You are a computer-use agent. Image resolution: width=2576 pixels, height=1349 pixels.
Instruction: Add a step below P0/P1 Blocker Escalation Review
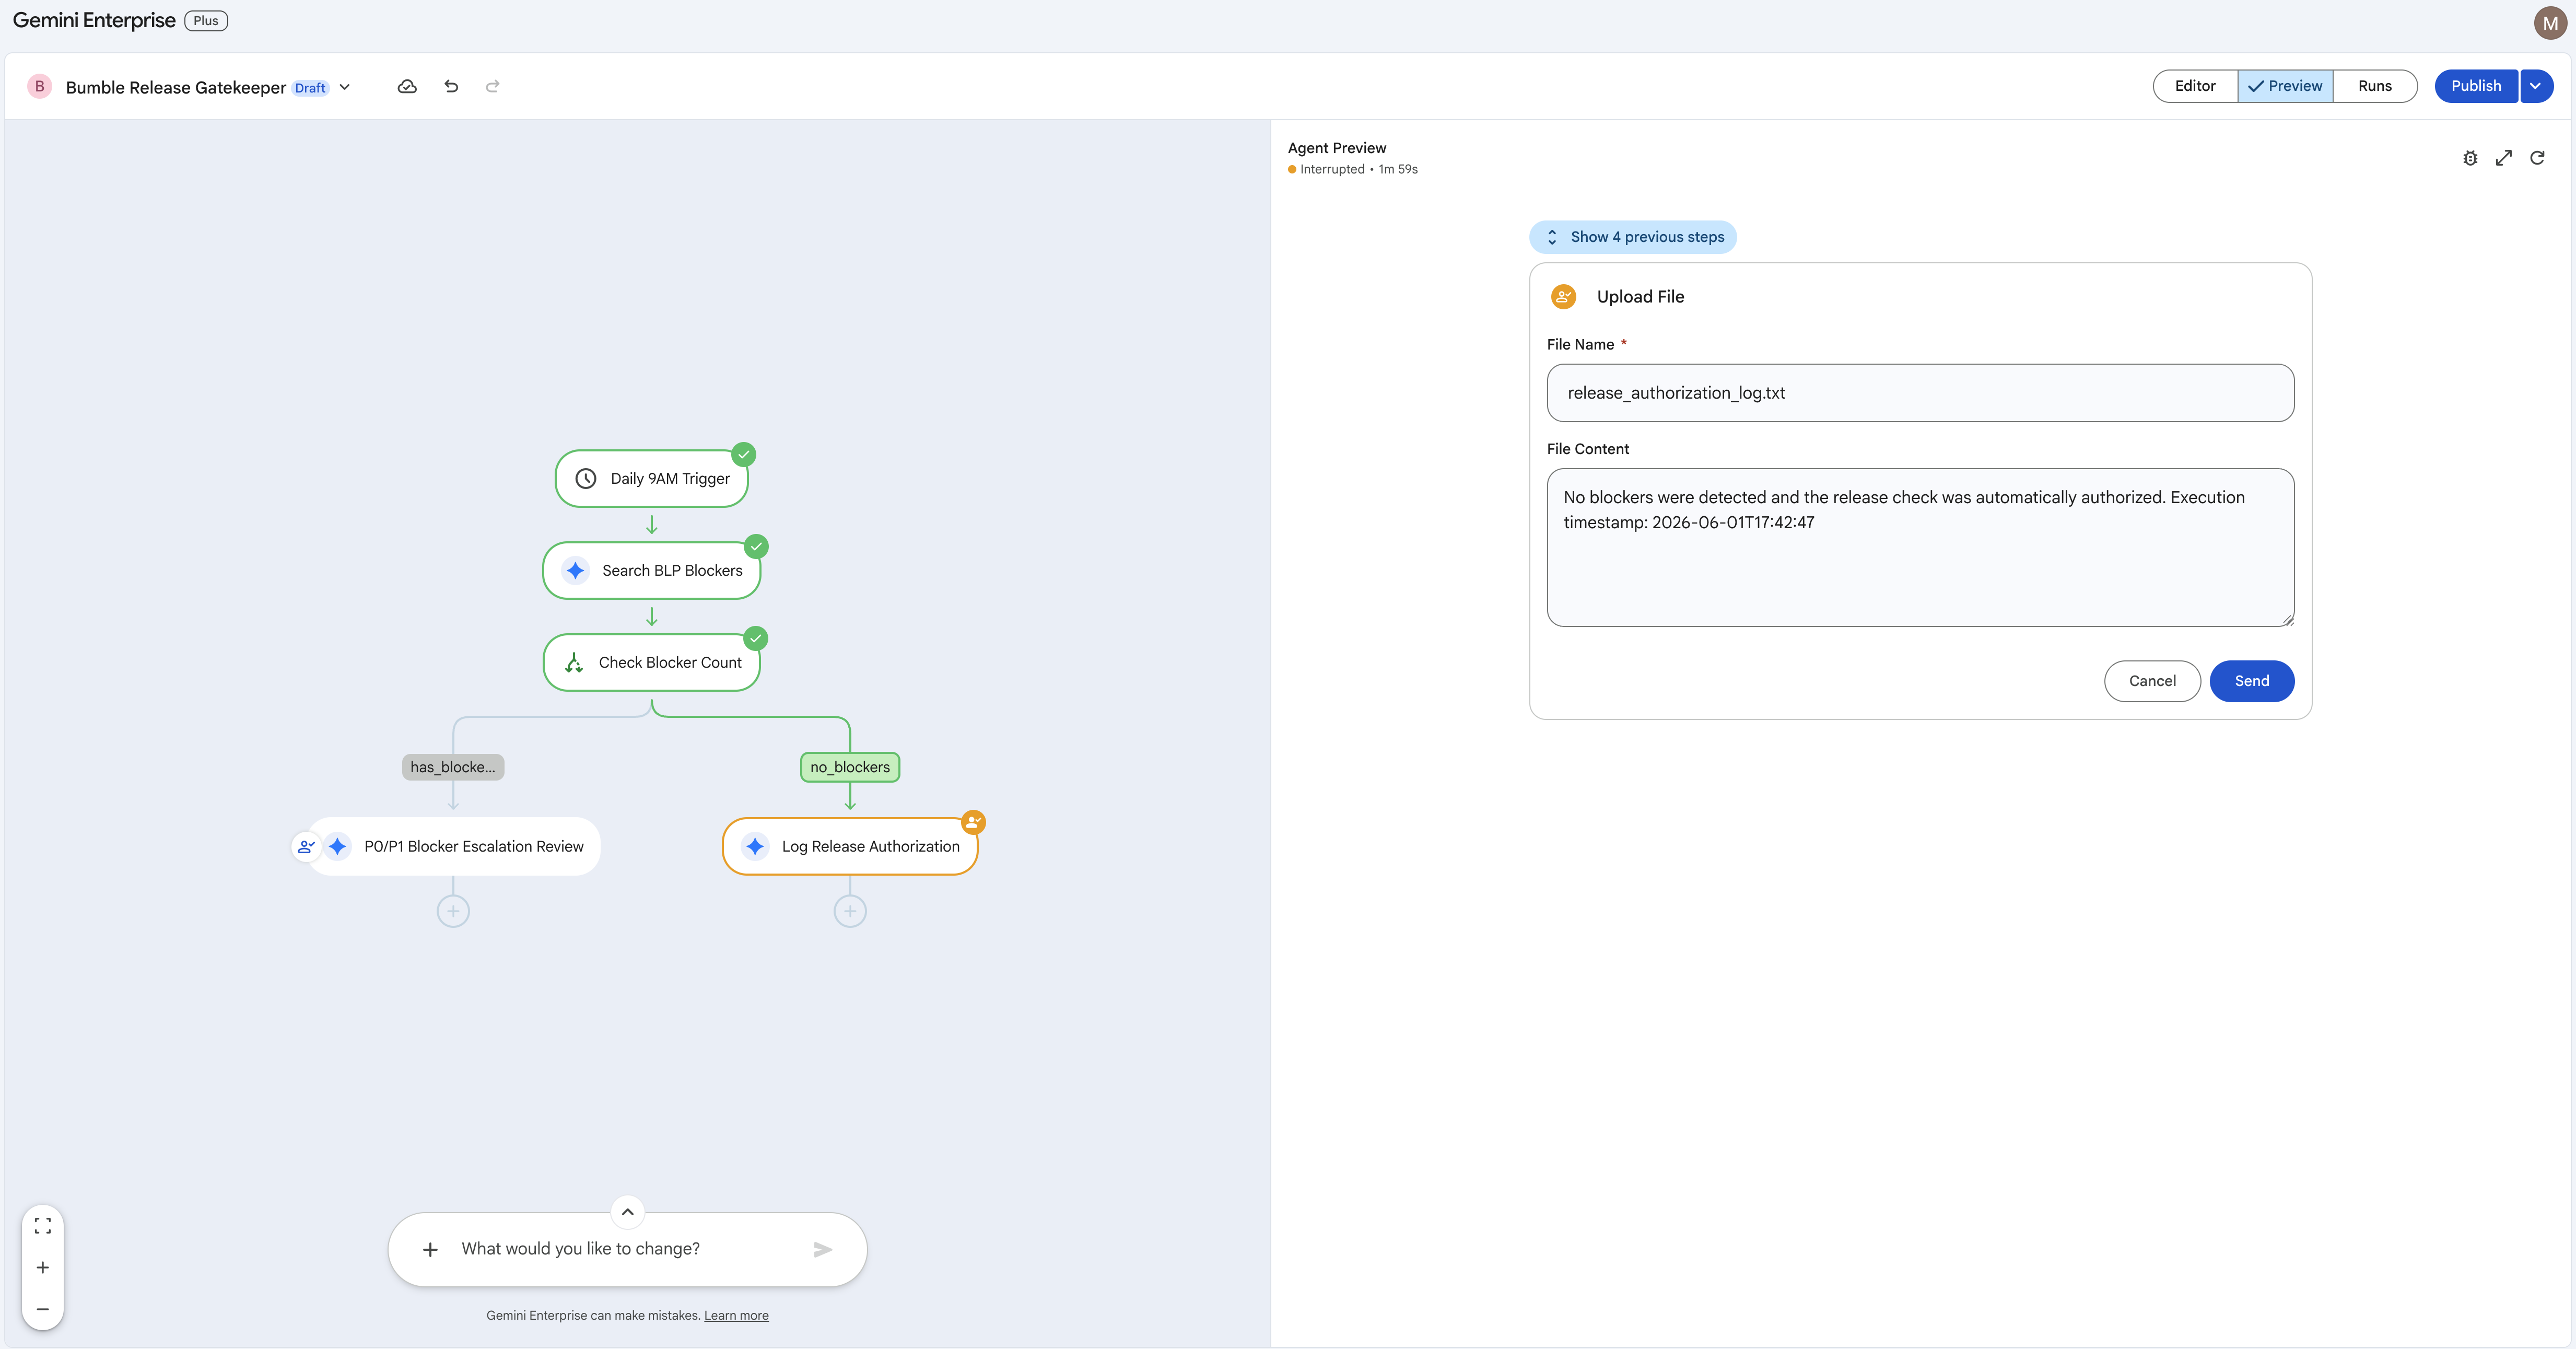click(x=453, y=911)
